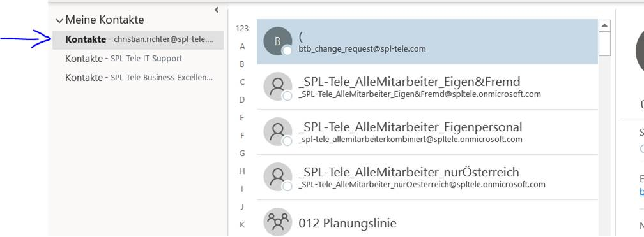
Task: Click the contact list scrollbar up arrow
Action: click(604, 25)
